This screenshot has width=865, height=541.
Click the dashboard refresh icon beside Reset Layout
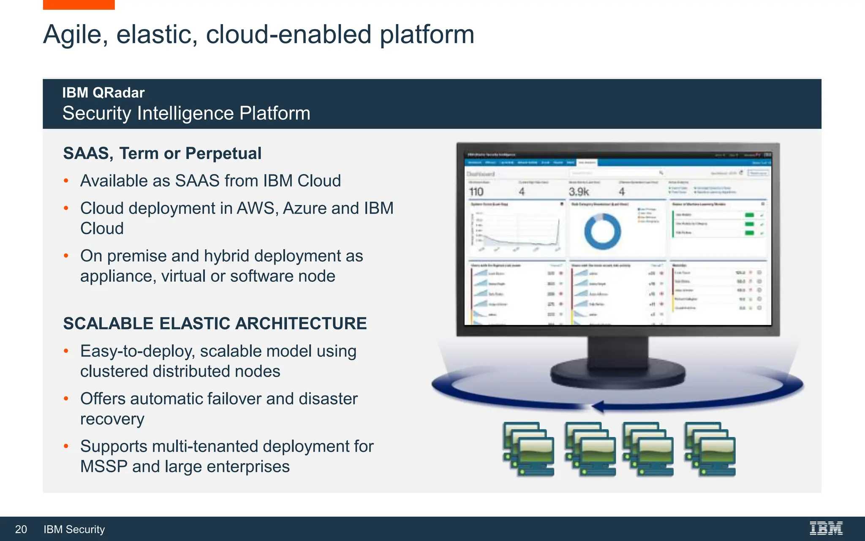coord(741,173)
